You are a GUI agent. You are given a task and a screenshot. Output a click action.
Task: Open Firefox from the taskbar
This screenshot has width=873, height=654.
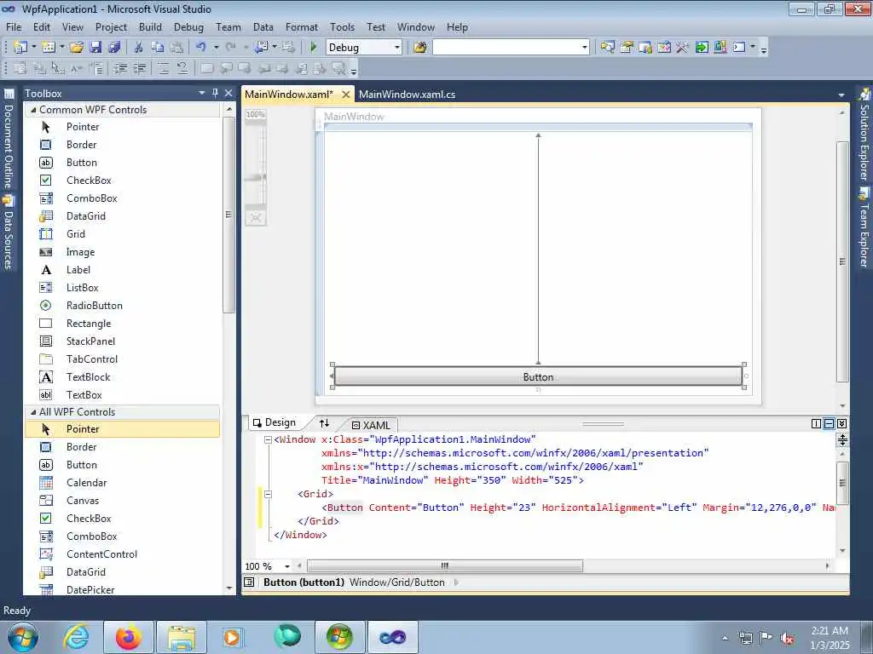click(x=129, y=637)
